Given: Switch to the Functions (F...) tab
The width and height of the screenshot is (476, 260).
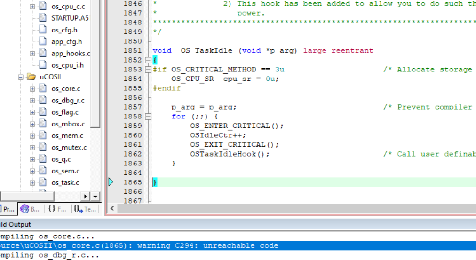Looking at the screenshot, I should (57, 209).
